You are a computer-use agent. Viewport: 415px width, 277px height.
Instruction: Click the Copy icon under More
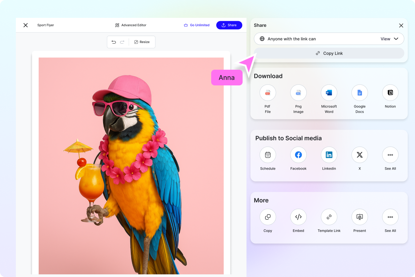click(268, 217)
